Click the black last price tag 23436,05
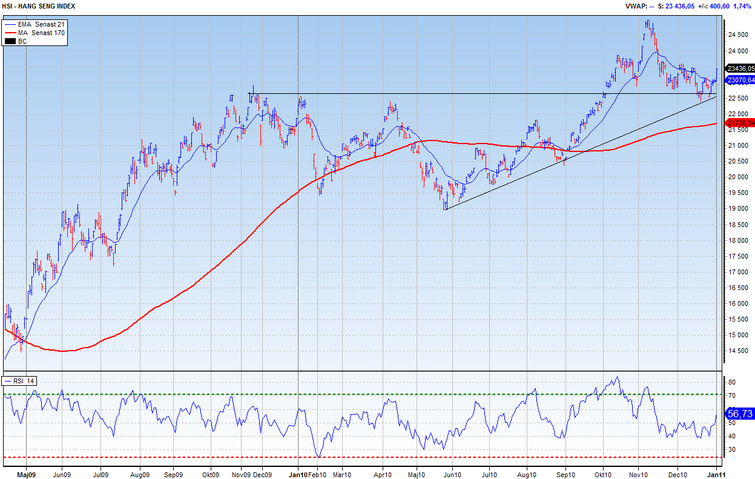 [x=740, y=68]
